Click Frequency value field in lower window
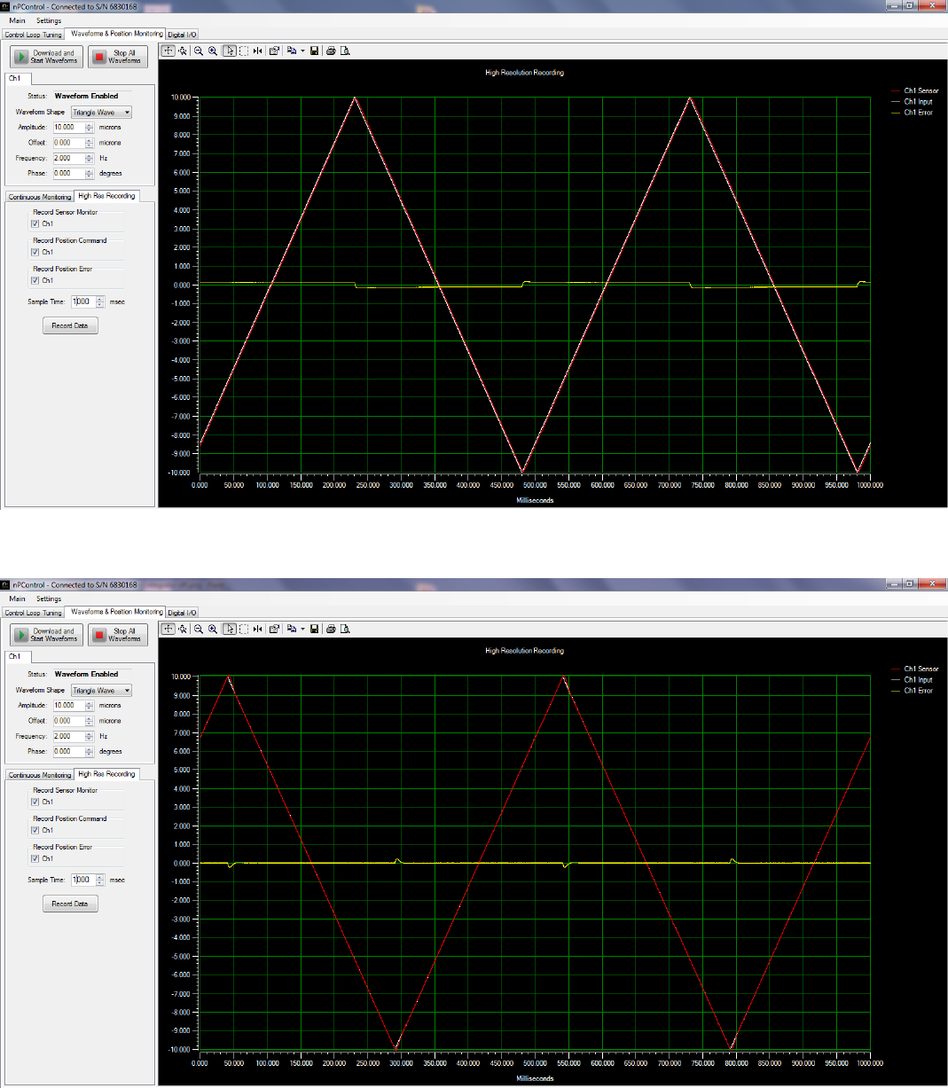The image size is (948, 1088). coord(69,736)
